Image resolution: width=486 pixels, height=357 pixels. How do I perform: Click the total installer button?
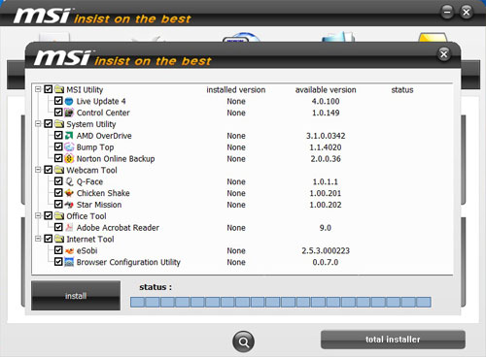point(393,340)
